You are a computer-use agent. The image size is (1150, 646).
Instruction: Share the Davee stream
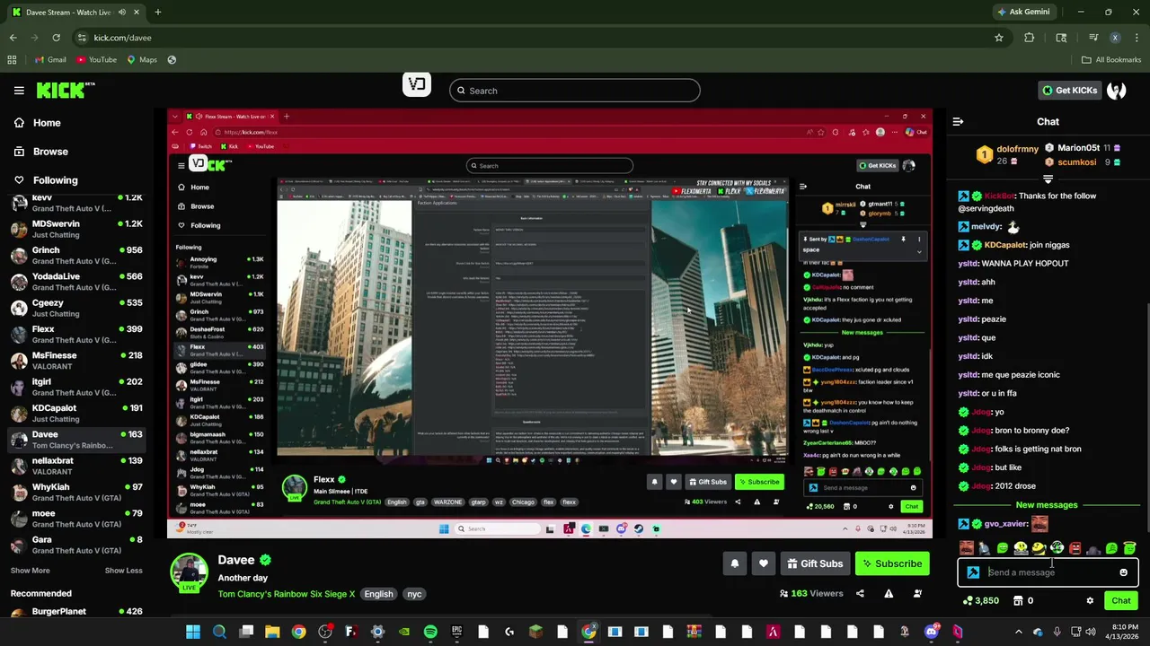click(x=860, y=593)
